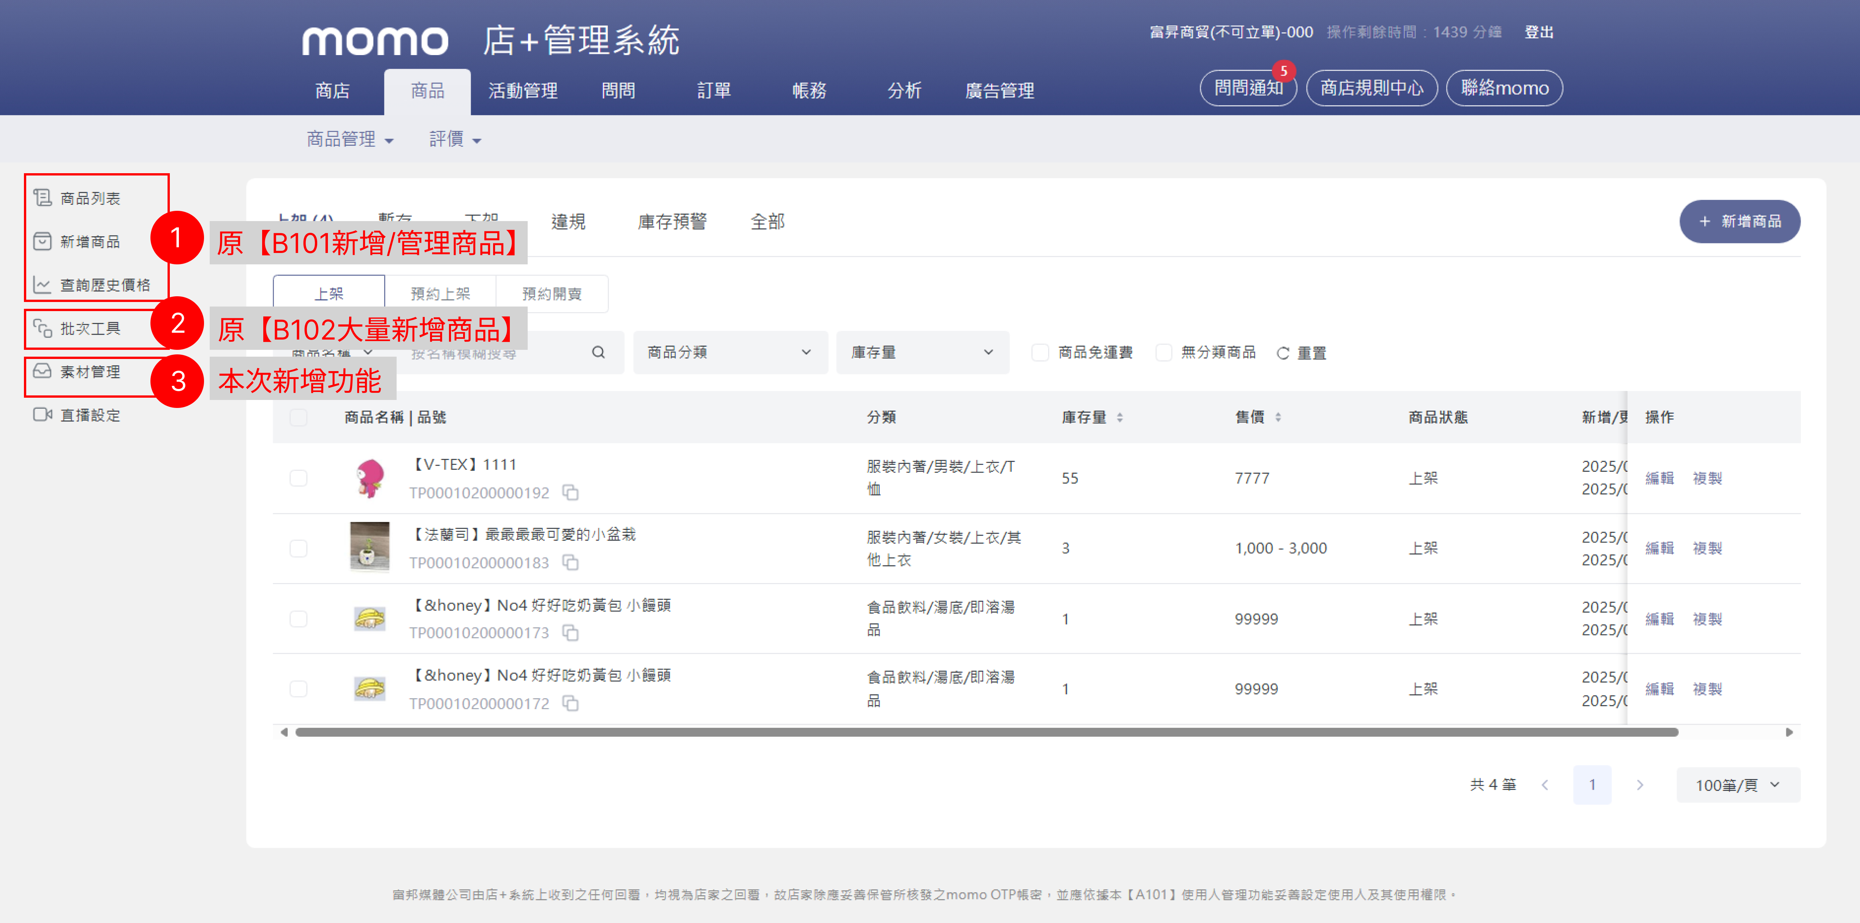Viewport: 1860px width, 923px height.
Task: Sort by 庫存量 column arrows
Action: click(1120, 417)
